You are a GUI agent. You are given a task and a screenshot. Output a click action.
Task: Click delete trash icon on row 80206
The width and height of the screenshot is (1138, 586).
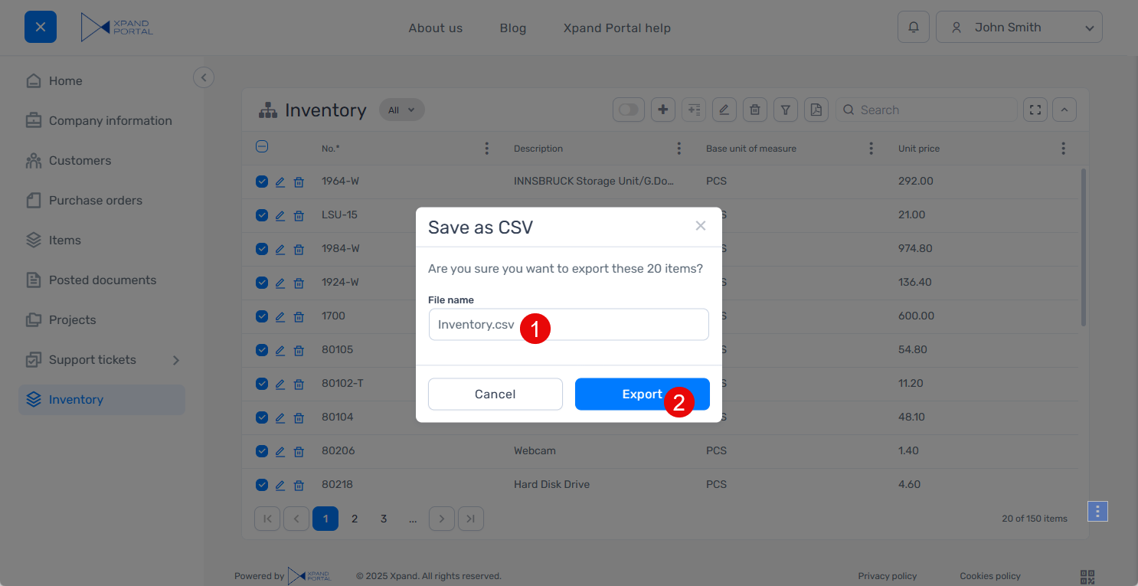click(x=299, y=452)
